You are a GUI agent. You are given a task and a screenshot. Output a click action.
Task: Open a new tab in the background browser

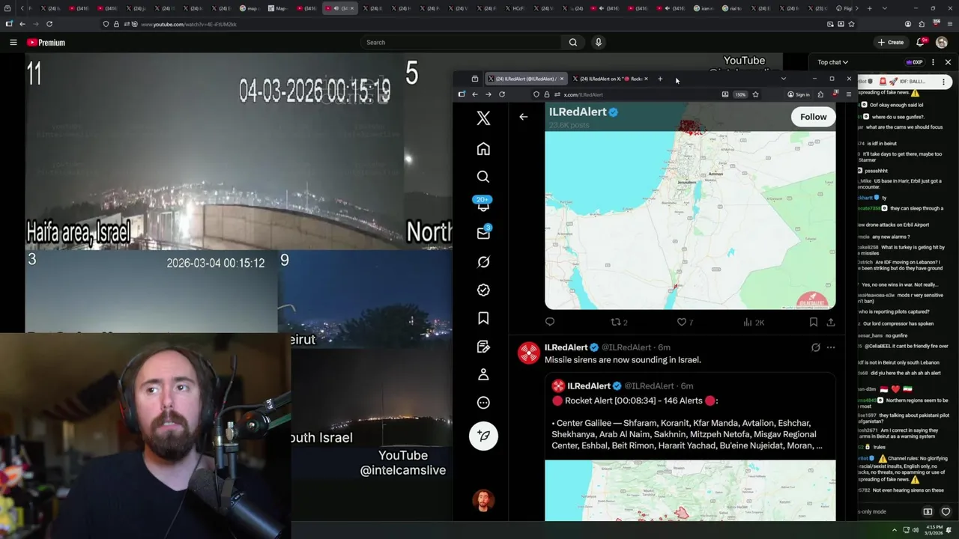(x=869, y=8)
